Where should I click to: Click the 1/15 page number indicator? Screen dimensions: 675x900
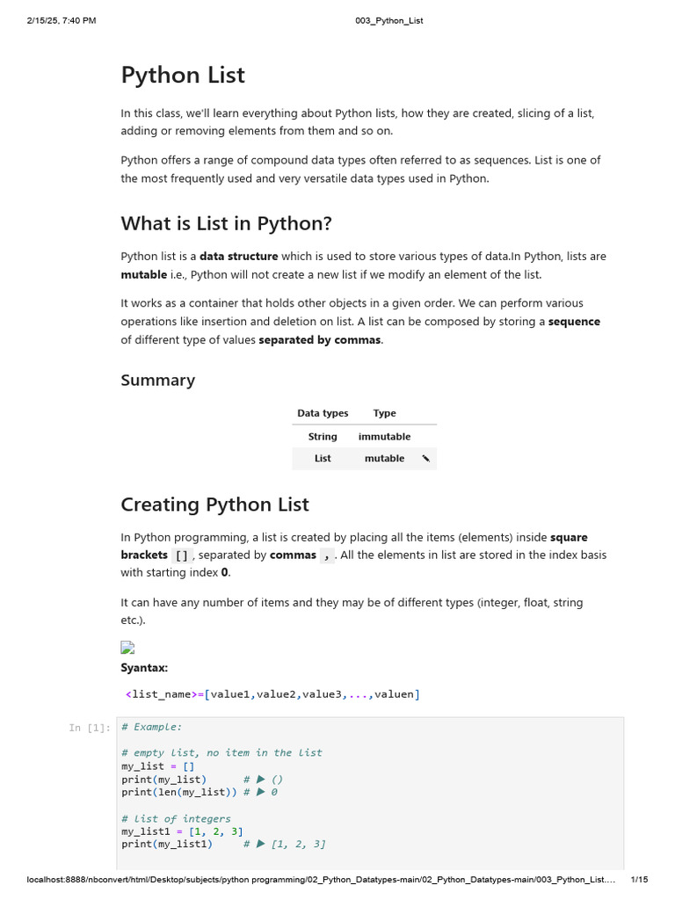pos(640,879)
